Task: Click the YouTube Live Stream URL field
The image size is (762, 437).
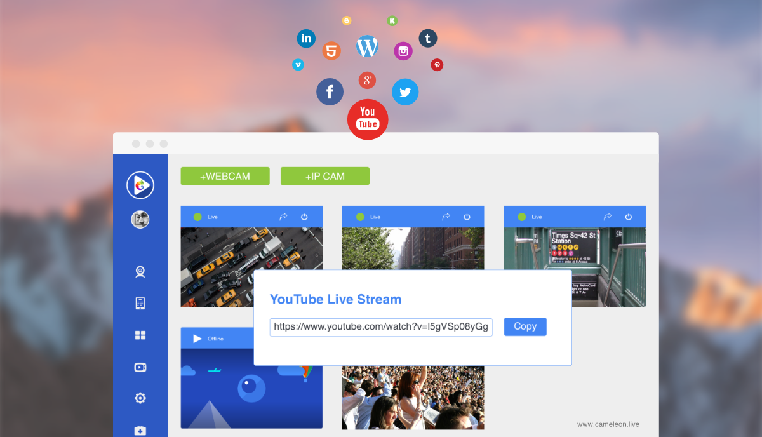Action: click(381, 327)
